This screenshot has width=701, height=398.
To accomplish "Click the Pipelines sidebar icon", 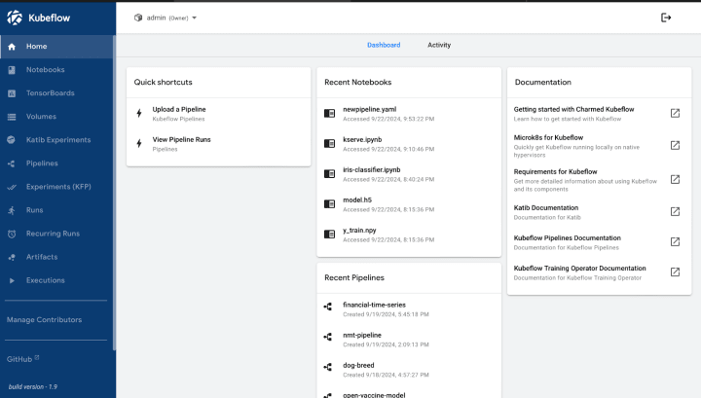I will [12, 163].
